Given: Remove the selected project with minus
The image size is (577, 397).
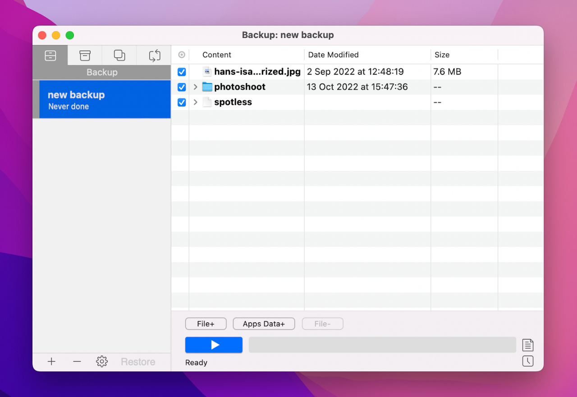Looking at the screenshot, I should tap(77, 361).
